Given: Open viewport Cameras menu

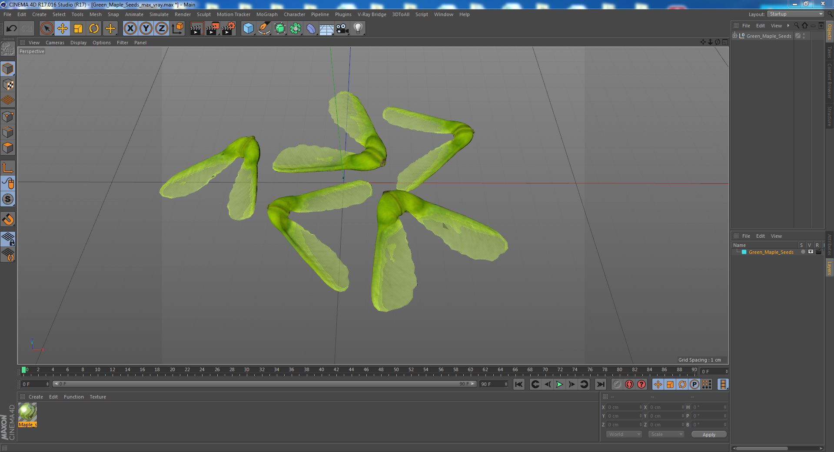Looking at the screenshot, I should click(x=55, y=43).
